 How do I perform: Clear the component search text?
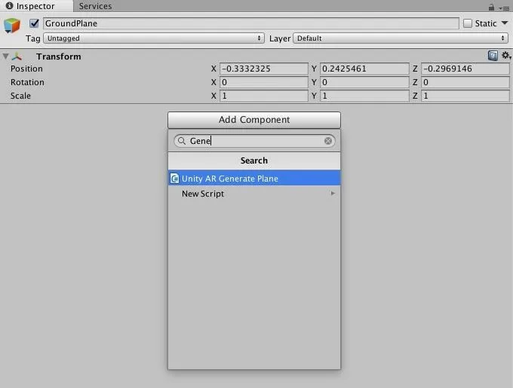coord(328,141)
